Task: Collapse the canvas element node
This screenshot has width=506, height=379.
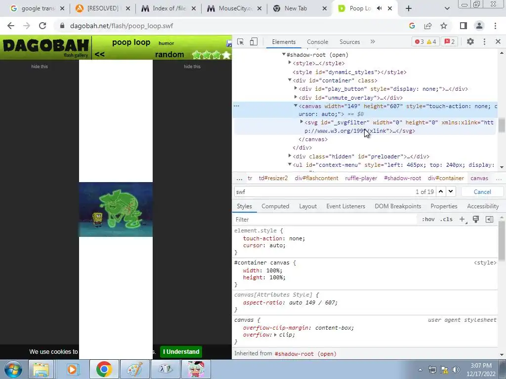Action: (x=295, y=106)
